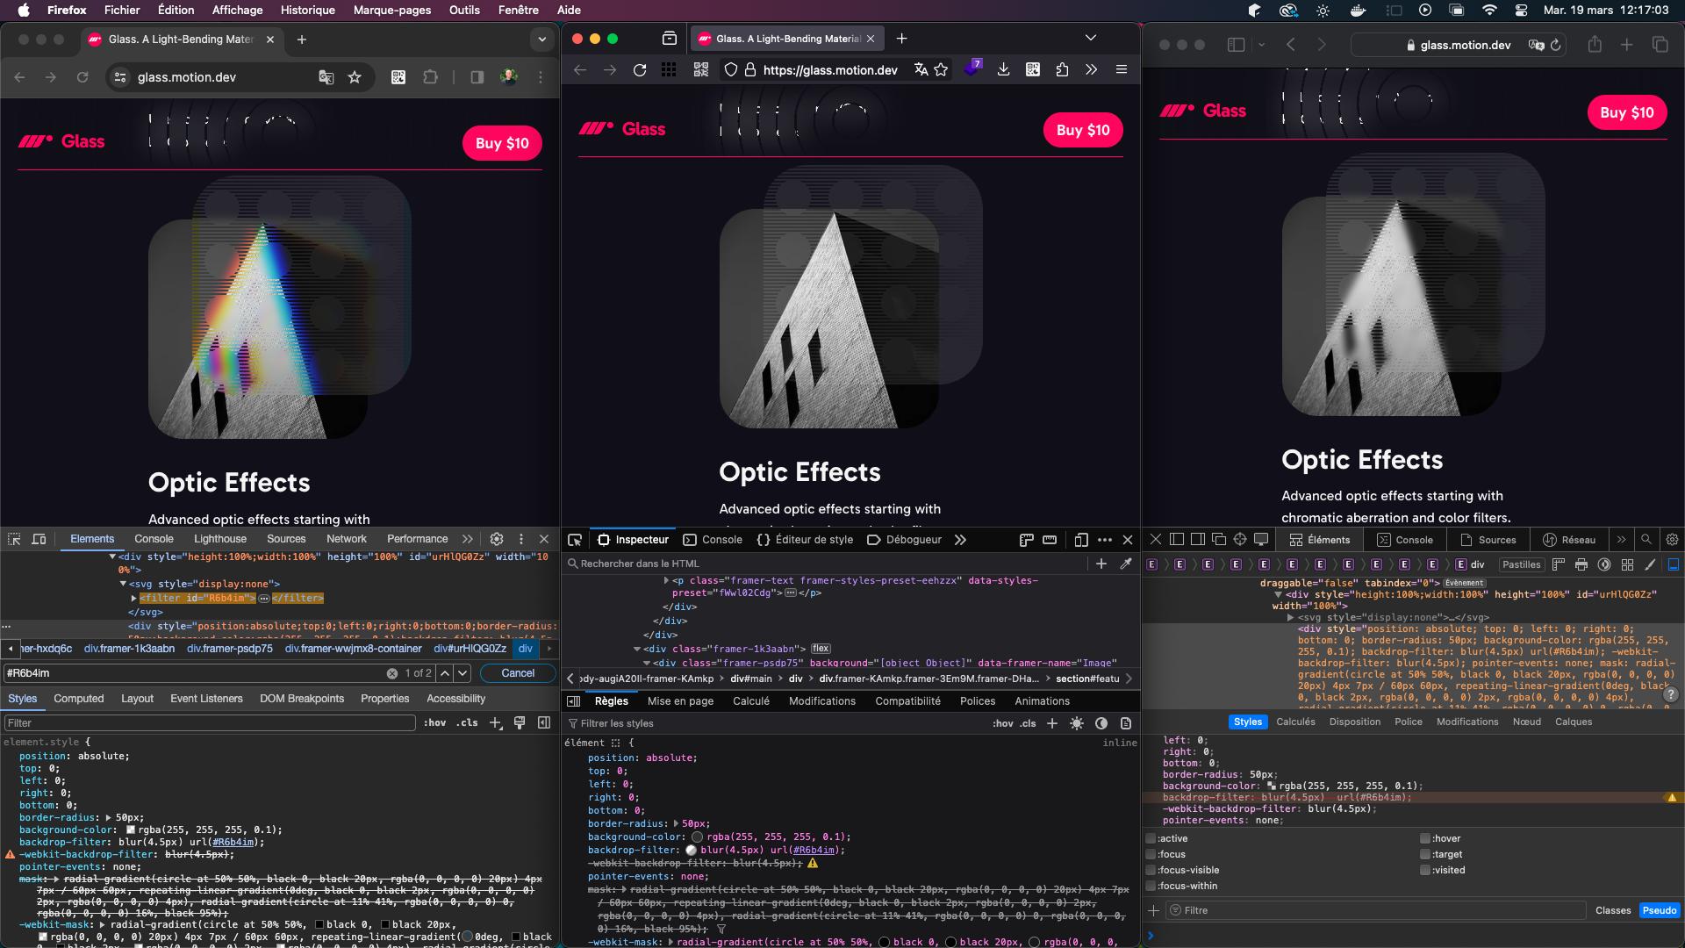Screen dimensions: 1685x948
Task: Click Buy $10 button in Chrome window
Action: pos(502,143)
